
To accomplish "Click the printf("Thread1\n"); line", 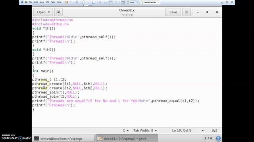I will pos(54,41).
